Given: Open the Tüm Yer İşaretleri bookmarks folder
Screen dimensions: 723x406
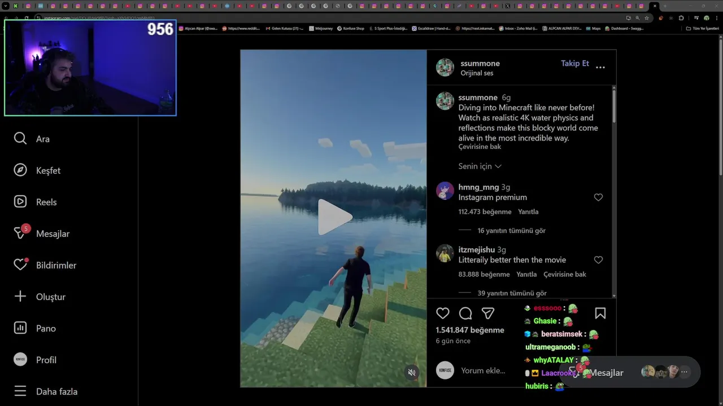Looking at the screenshot, I should [702, 28].
